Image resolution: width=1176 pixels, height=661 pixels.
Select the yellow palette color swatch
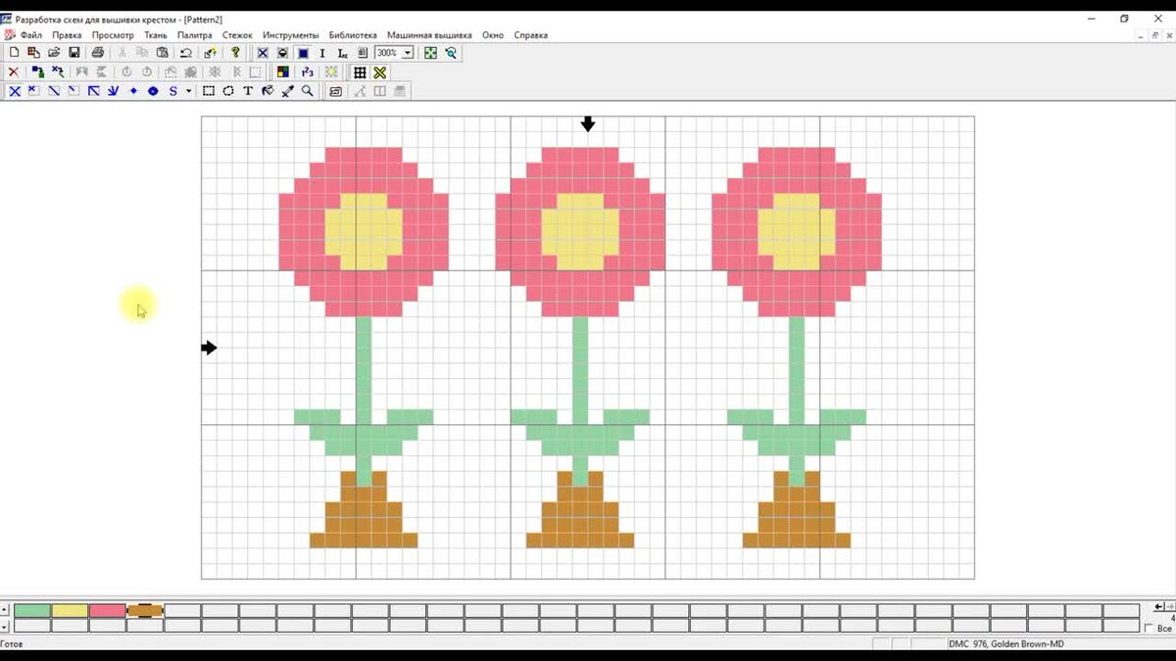click(x=70, y=610)
